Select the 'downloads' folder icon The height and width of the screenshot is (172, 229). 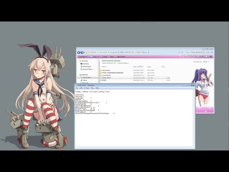pos(101,70)
